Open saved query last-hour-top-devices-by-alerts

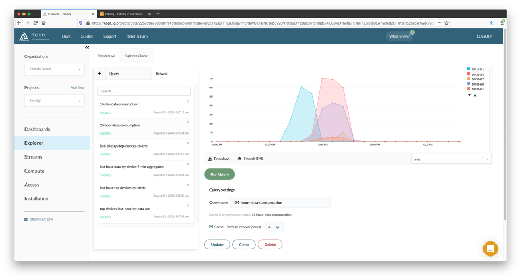point(144,191)
